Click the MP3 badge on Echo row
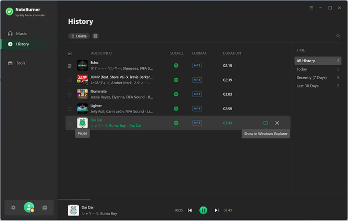Viewport: 348px width, 221px height. click(x=197, y=66)
